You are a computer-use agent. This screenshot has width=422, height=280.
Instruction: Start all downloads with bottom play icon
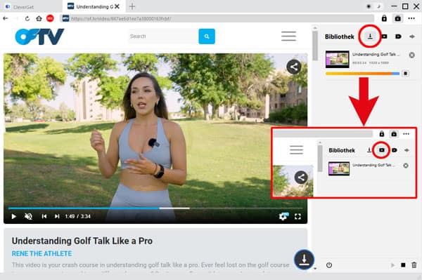[x=392, y=265]
